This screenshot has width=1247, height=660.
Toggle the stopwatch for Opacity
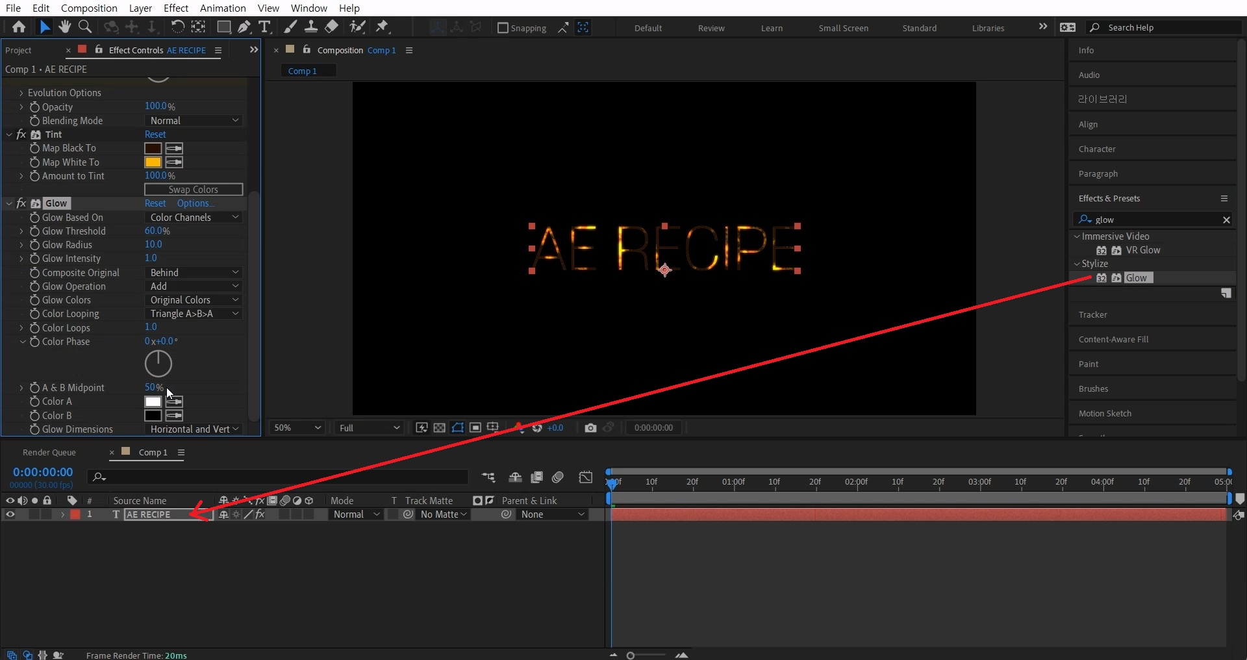coord(34,107)
